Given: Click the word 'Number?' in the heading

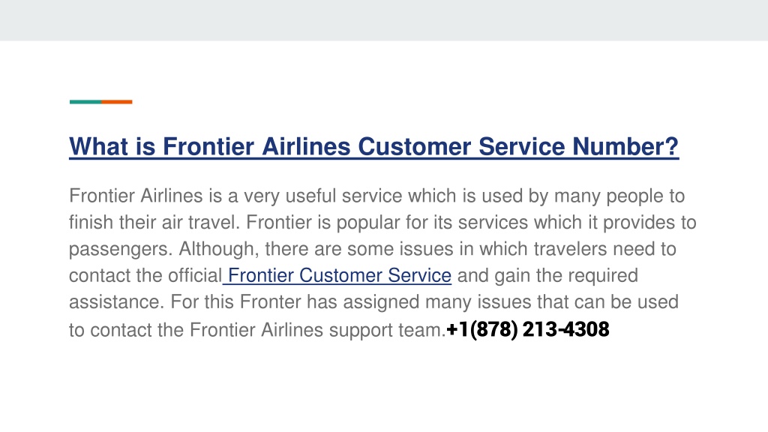Looking at the screenshot, I should coord(625,146).
